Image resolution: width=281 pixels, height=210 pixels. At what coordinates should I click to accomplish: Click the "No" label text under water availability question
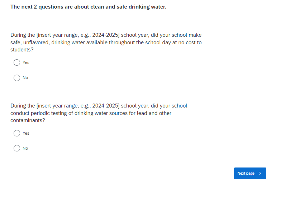25,77
